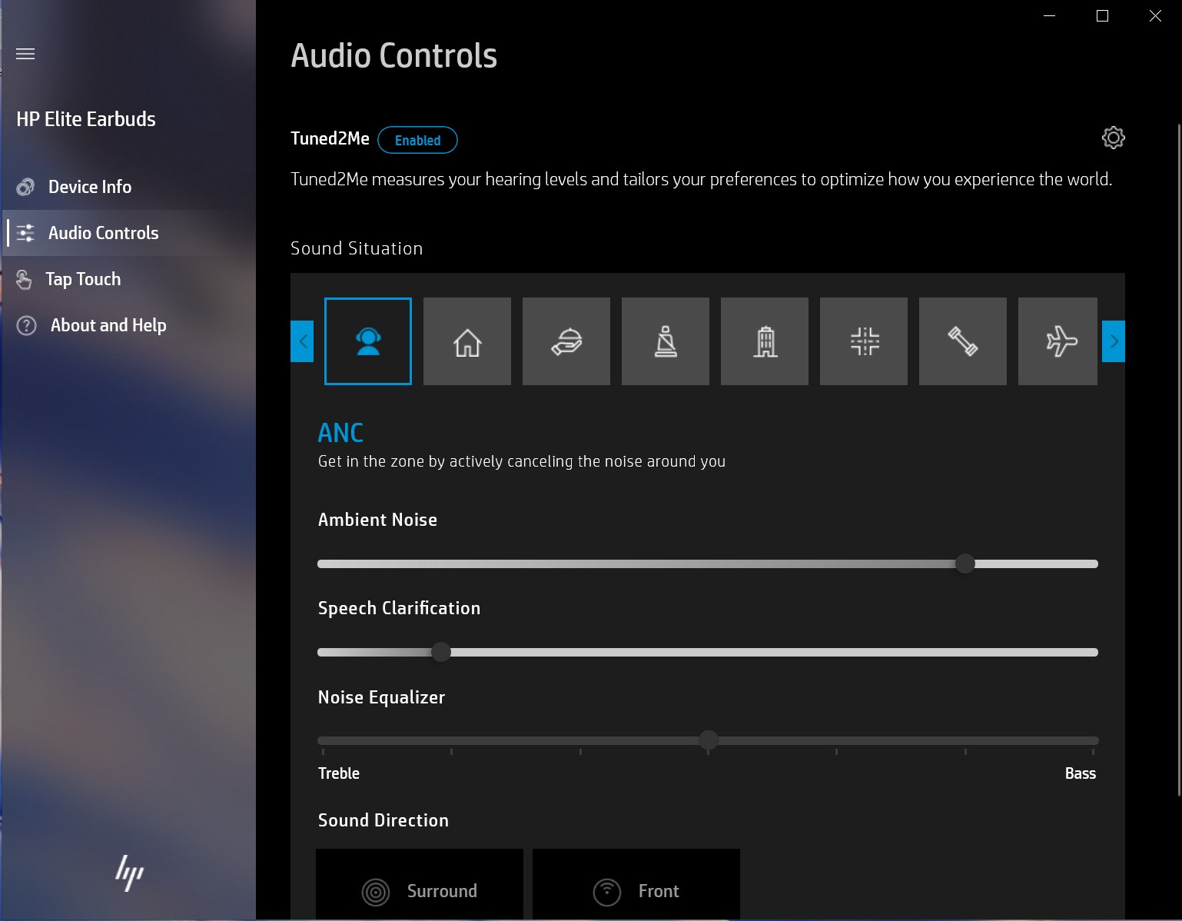This screenshot has width=1182, height=921.
Task: Select the gym dumbbell sound situation
Action: pos(963,341)
